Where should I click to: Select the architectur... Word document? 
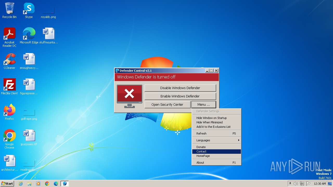click(x=9, y=163)
